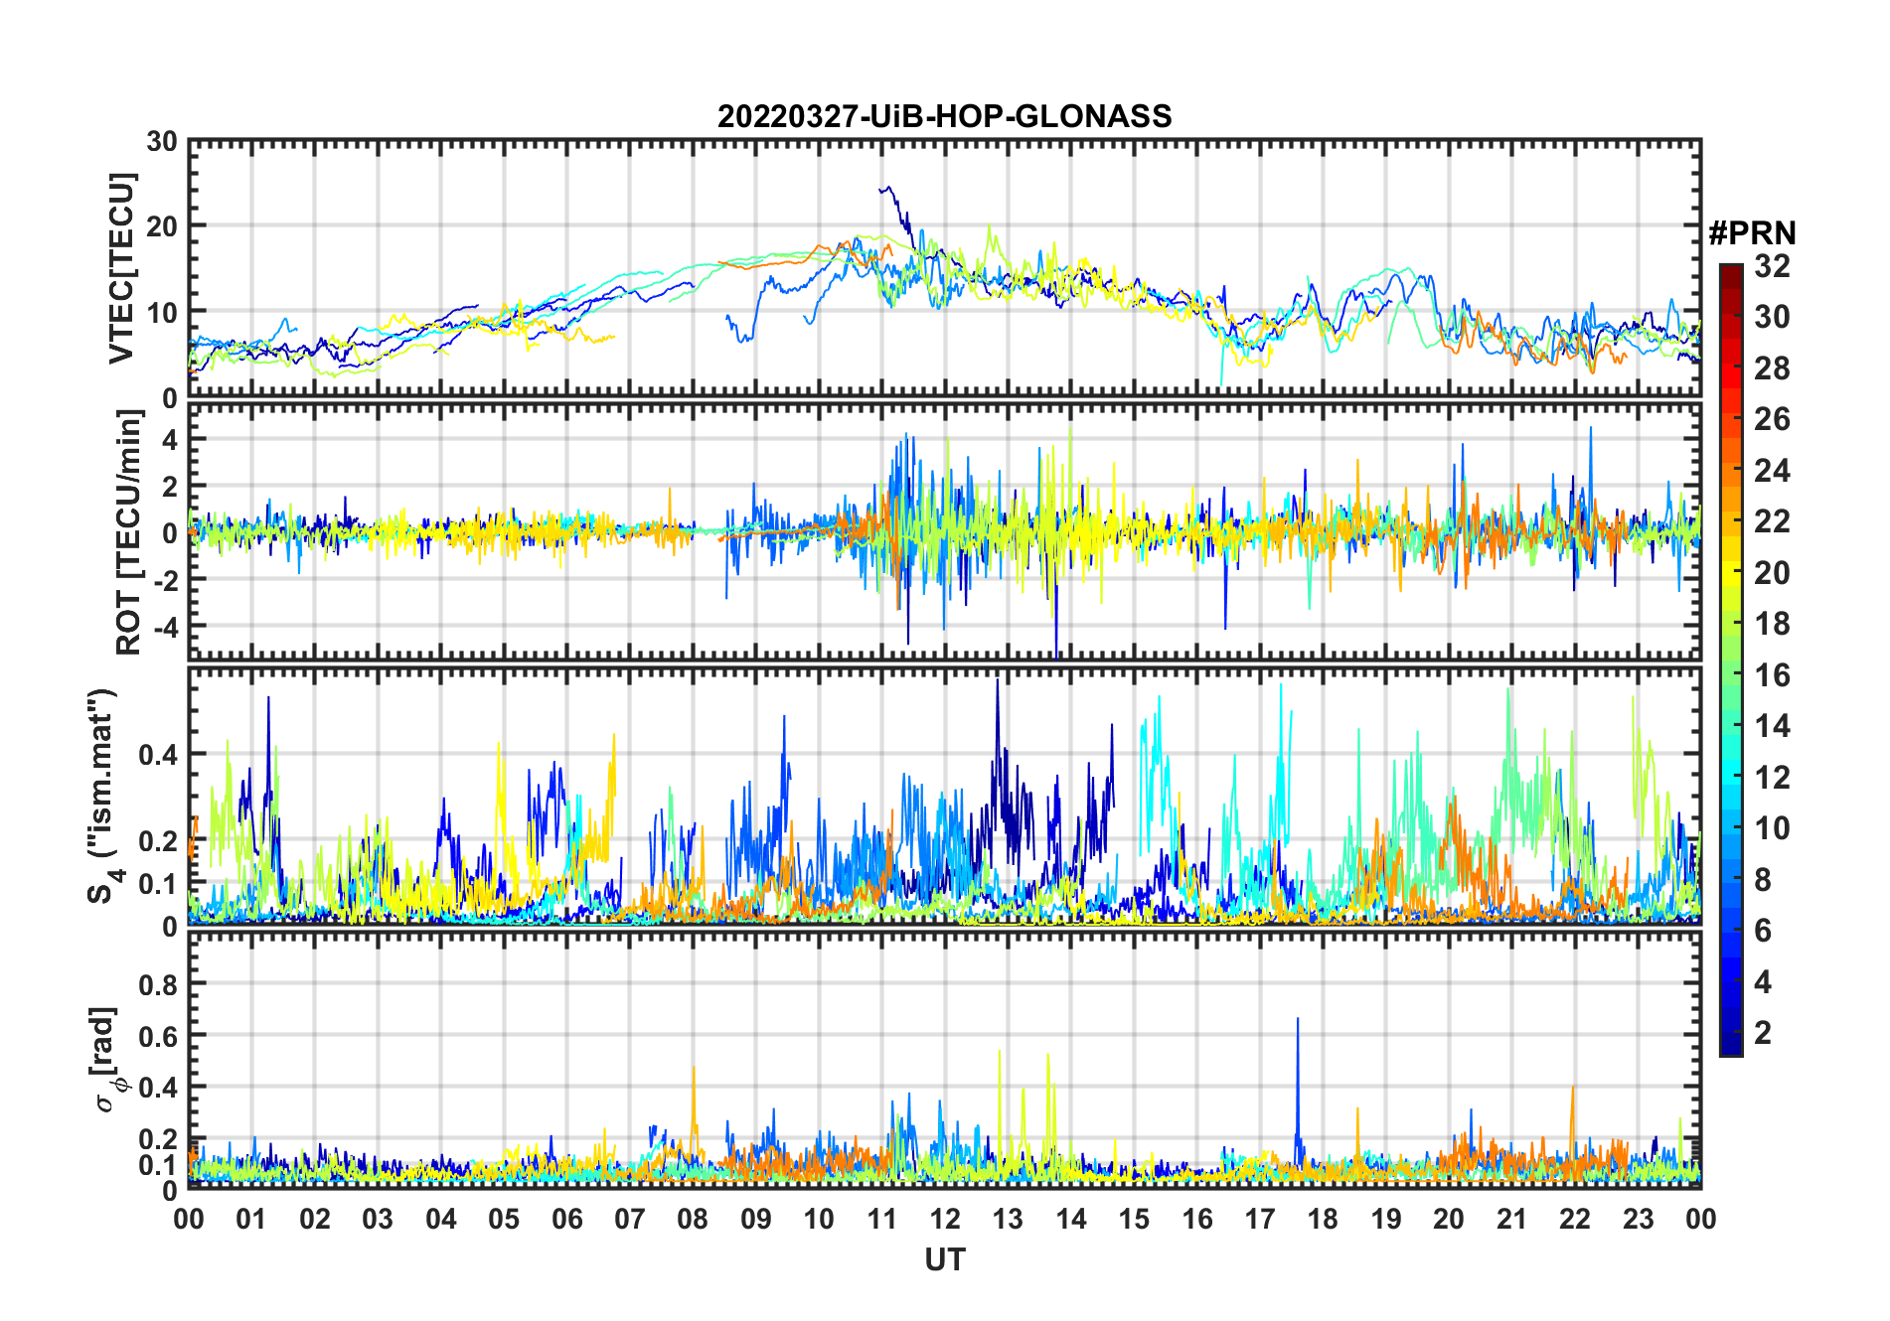1890x1321 pixels.
Task: Click colorbar tick label 2
Action: coord(1763,1033)
